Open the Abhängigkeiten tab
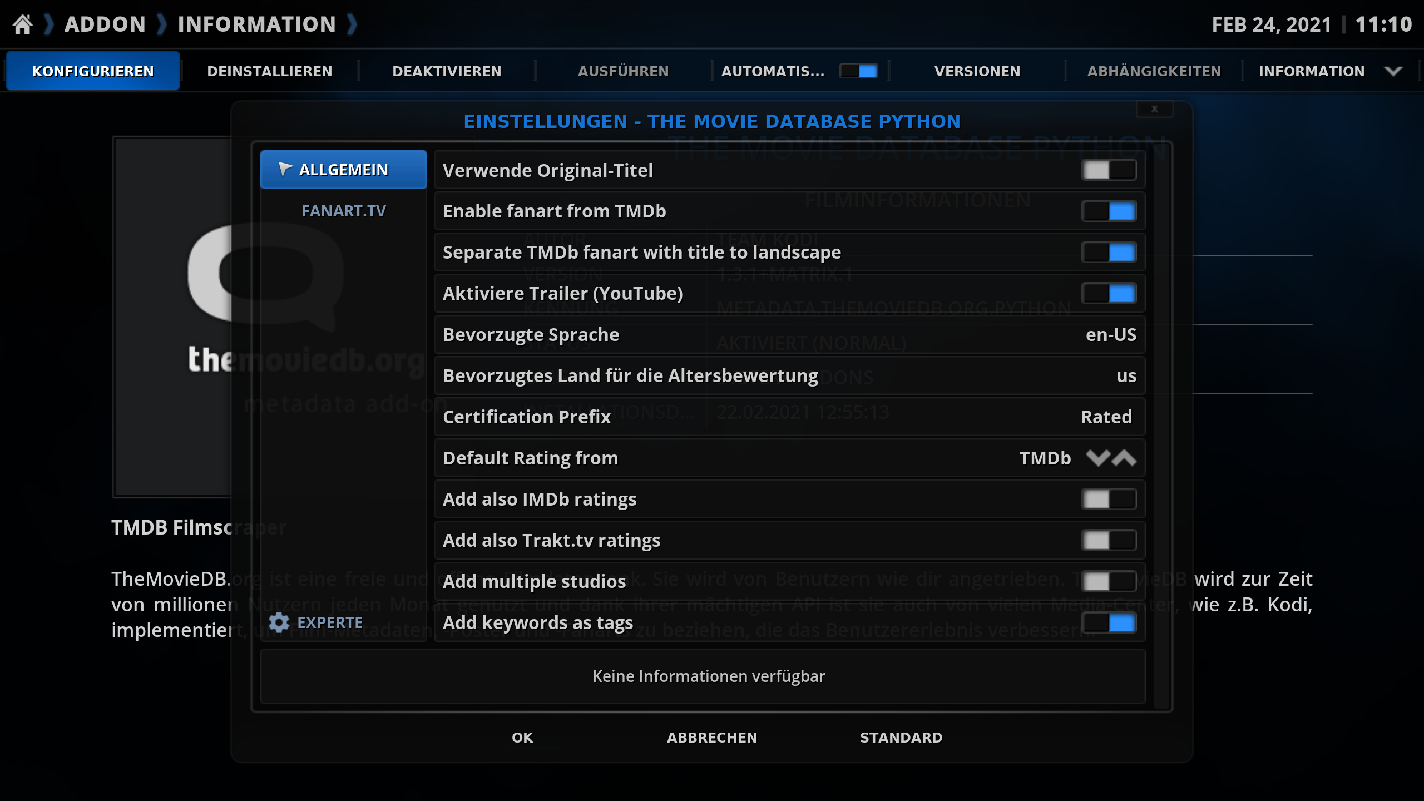Screen dimensions: 1424x801 1154,71
